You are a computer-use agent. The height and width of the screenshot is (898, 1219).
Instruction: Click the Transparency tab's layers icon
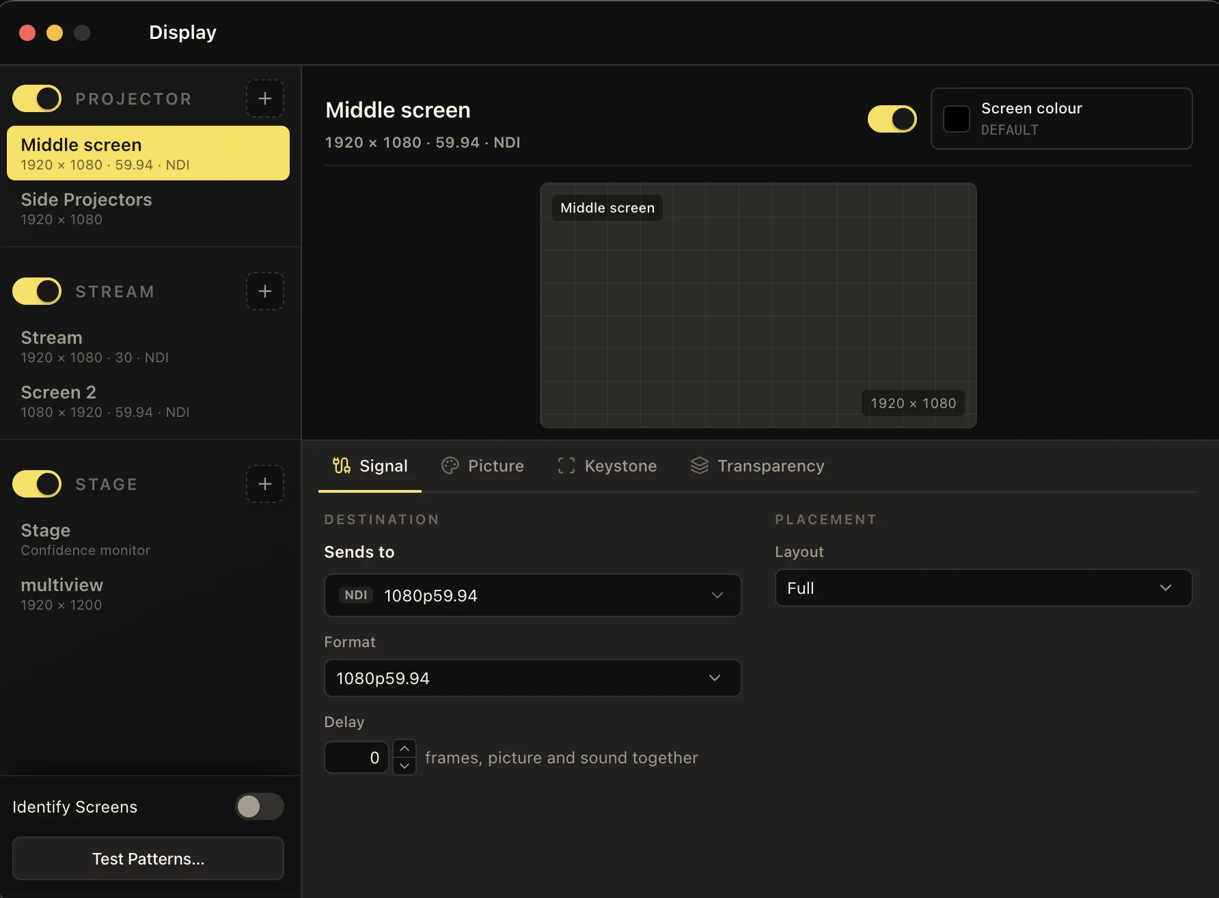pyautogui.click(x=700, y=465)
